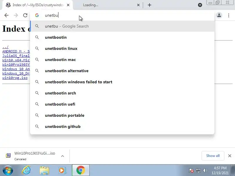The height and width of the screenshot is (176, 235).
Task: Open Windows Explorer folder on taskbar
Action: point(44,170)
